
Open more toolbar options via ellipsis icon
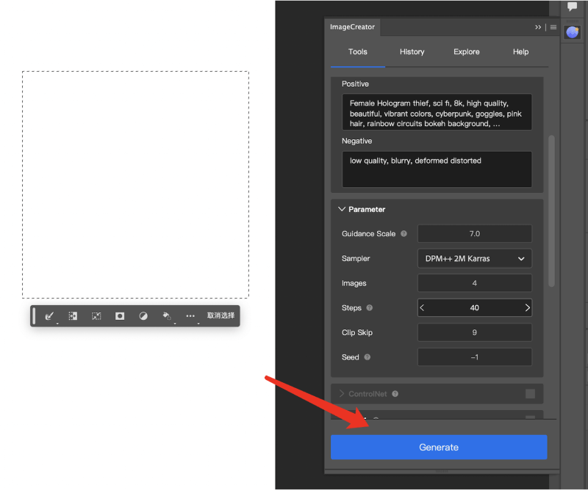[190, 316]
